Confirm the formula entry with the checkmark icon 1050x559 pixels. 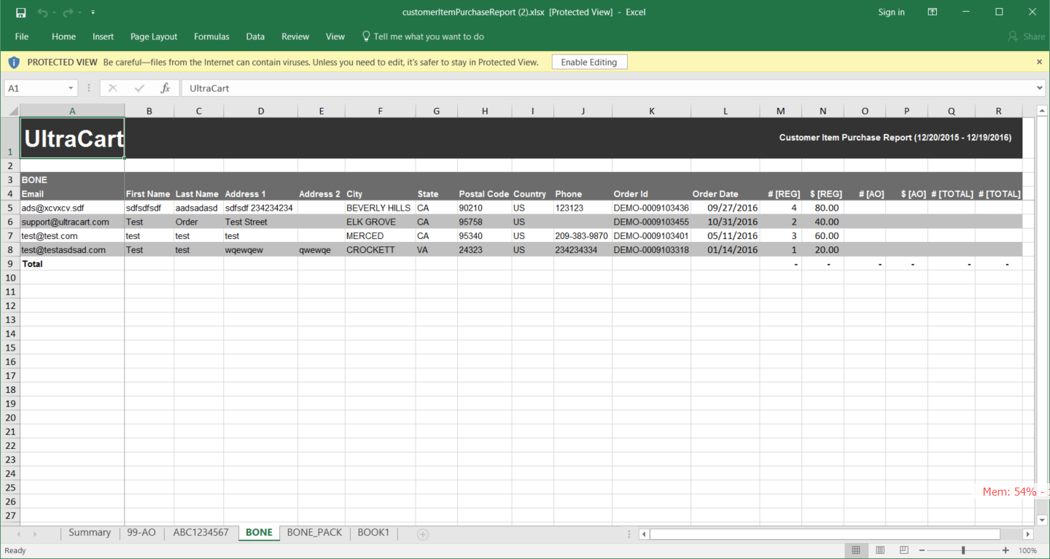click(139, 88)
